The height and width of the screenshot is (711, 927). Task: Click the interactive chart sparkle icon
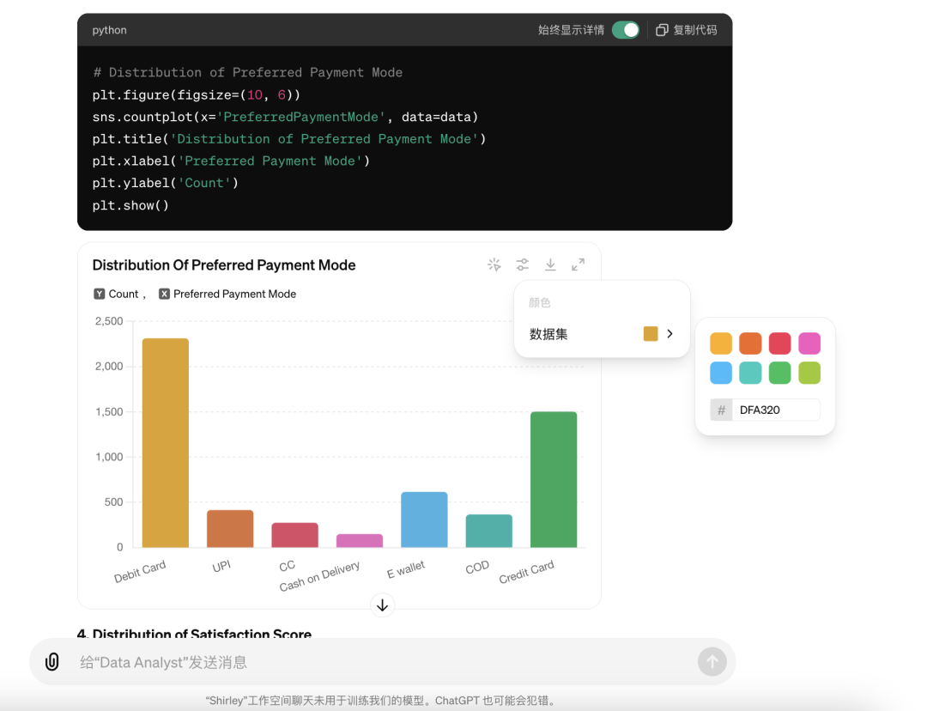point(494,265)
